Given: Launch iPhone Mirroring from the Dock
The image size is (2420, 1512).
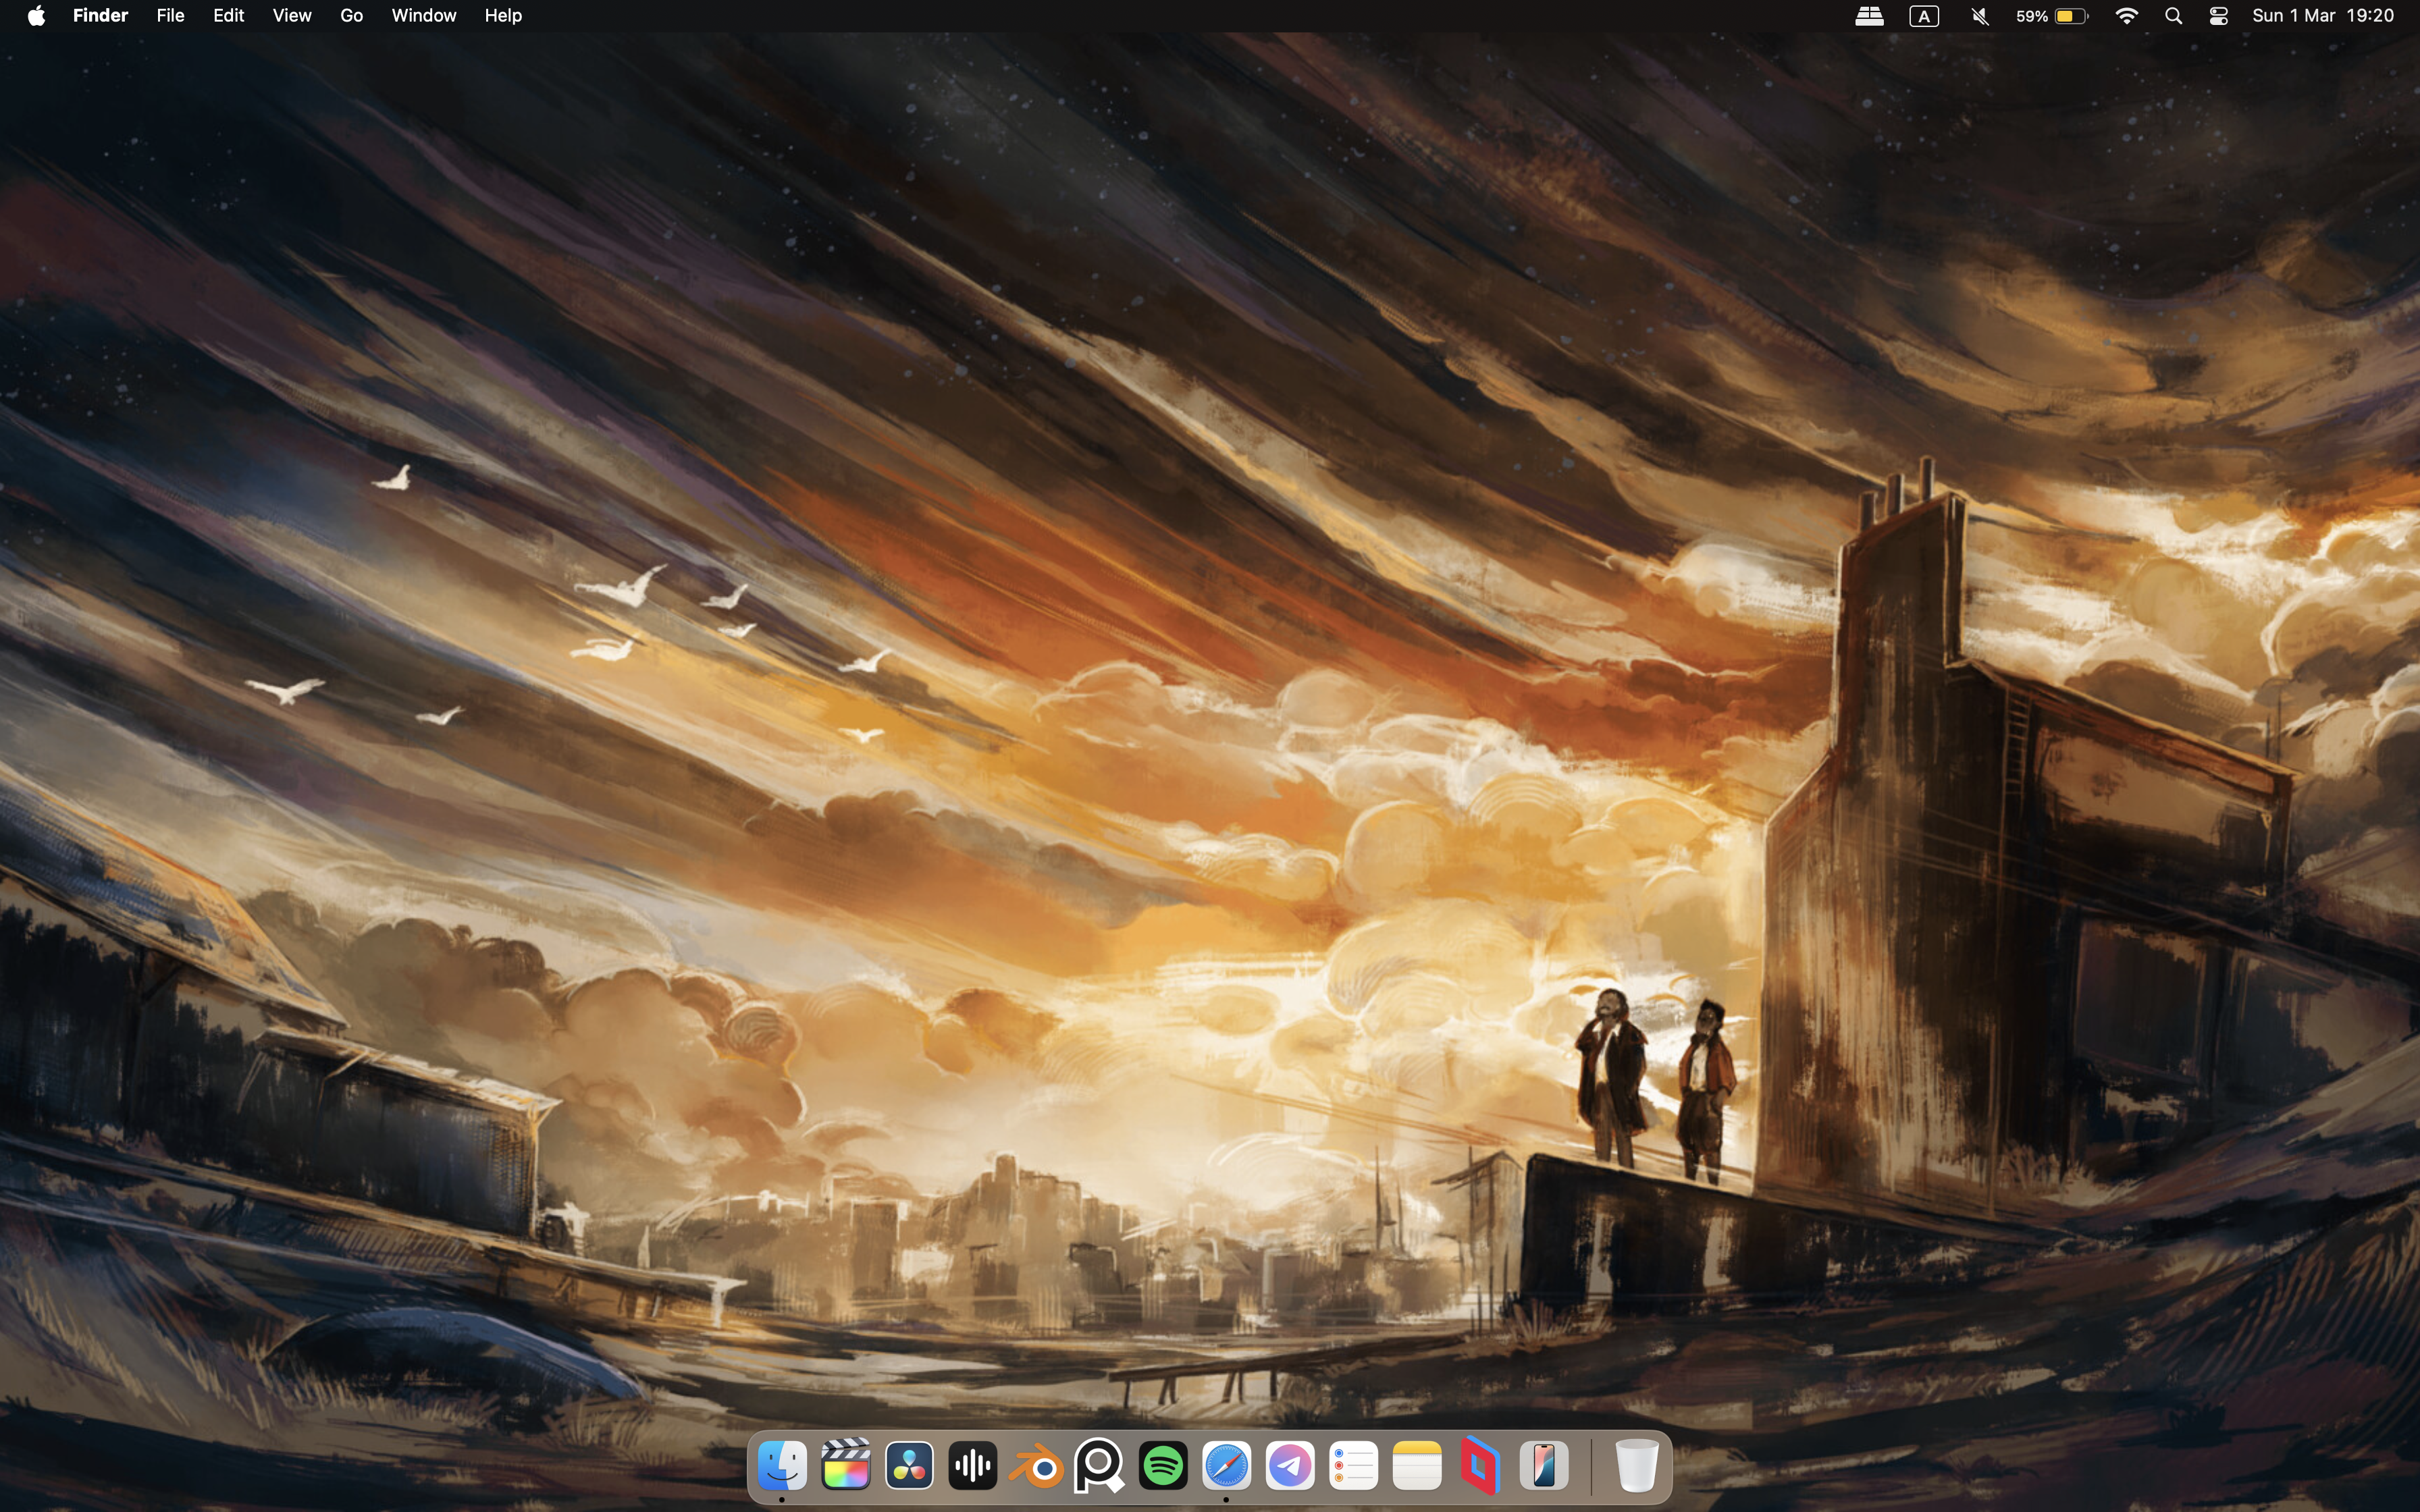Looking at the screenshot, I should click(x=1544, y=1466).
